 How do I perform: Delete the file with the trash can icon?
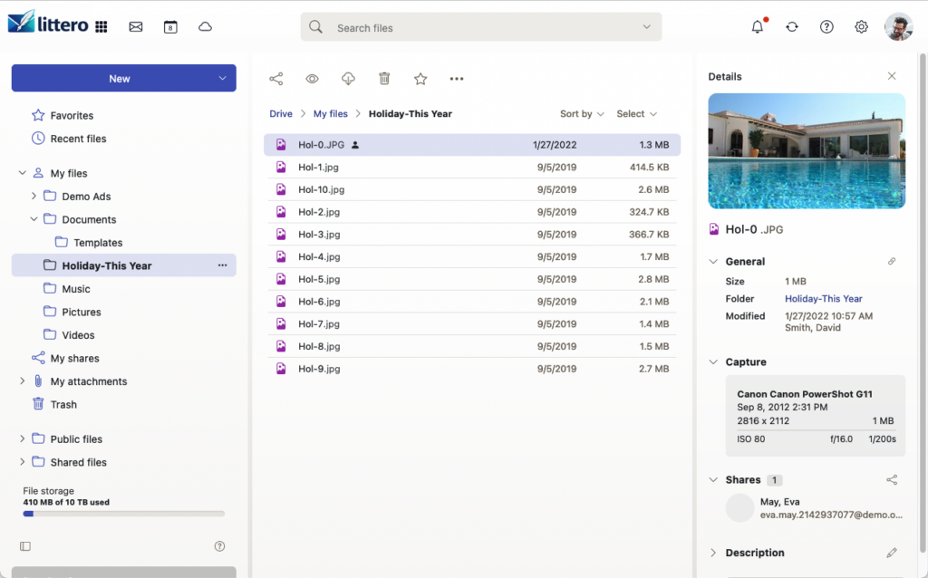(x=384, y=79)
